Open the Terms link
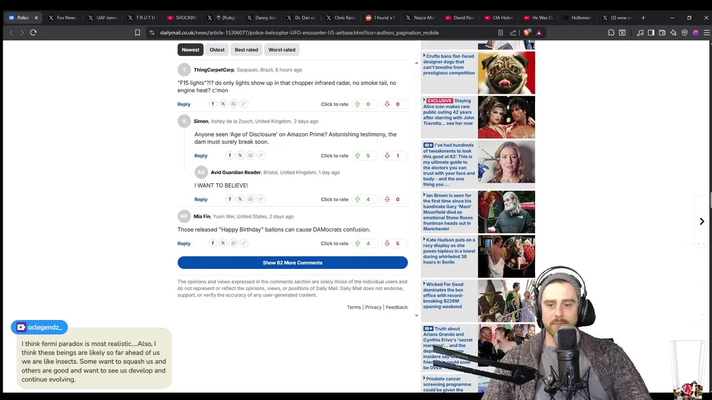Viewport: 712px width, 400px height. 354,307
